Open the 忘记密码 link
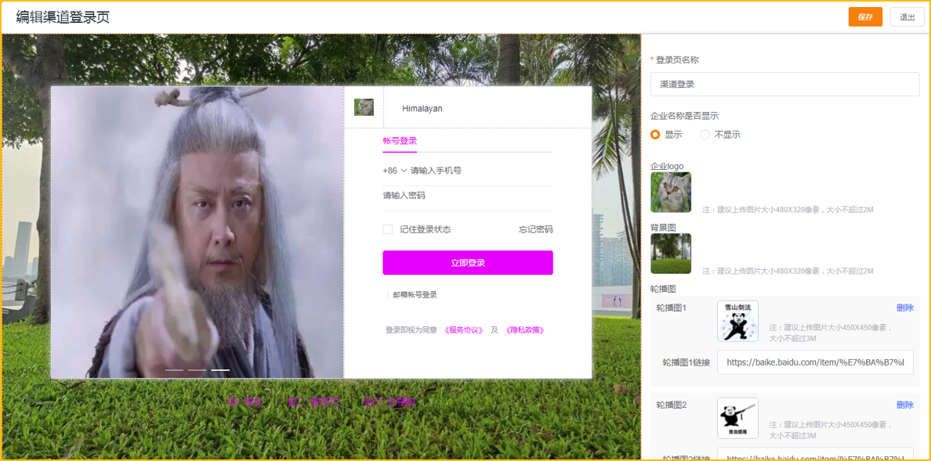931x461 pixels. point(536,229)
